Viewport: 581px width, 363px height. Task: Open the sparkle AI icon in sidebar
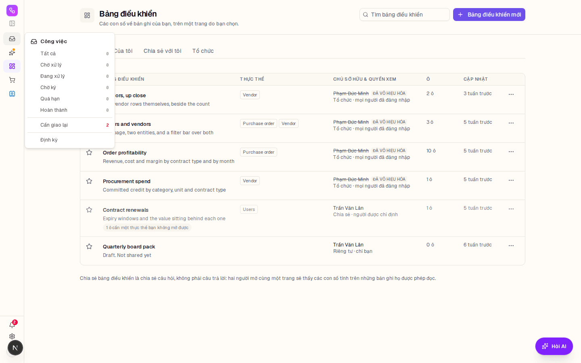(12, 52)
